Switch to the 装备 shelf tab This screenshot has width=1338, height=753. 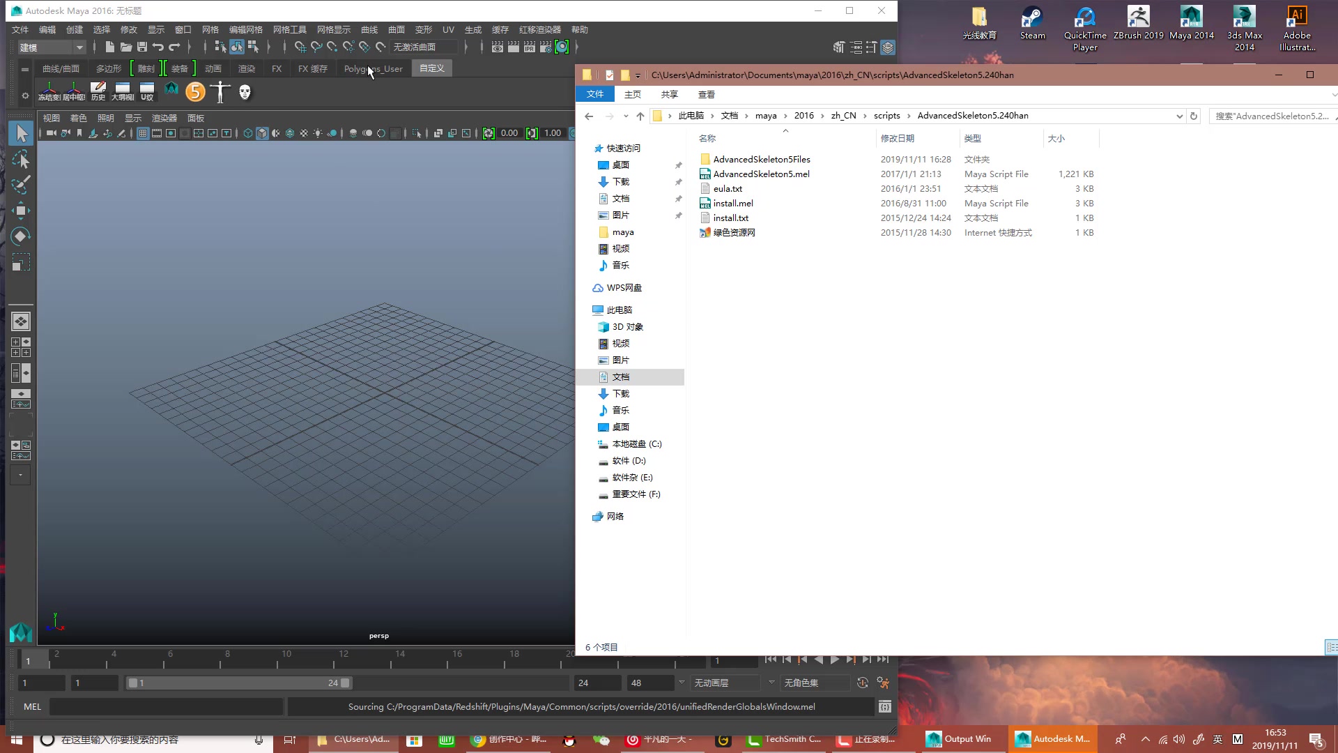(180, 68)
